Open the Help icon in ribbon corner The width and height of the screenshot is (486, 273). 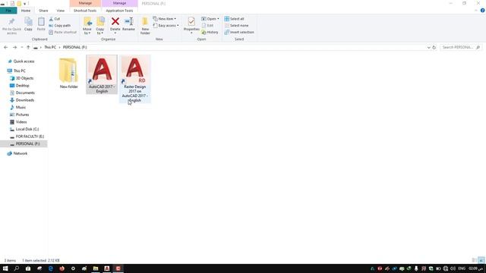pyautogui.click(x=483, y=11)
